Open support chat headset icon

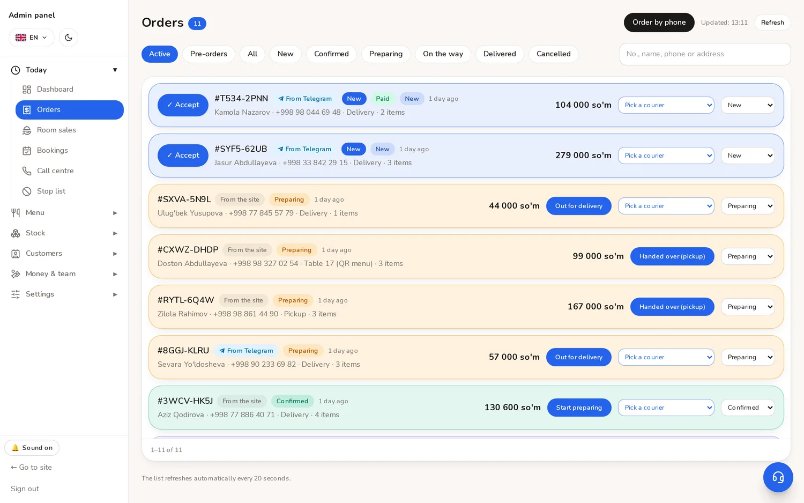[778, 477]
